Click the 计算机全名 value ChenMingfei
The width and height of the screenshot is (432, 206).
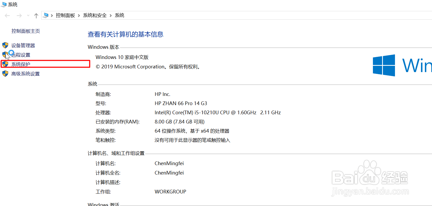pos(169,173)
